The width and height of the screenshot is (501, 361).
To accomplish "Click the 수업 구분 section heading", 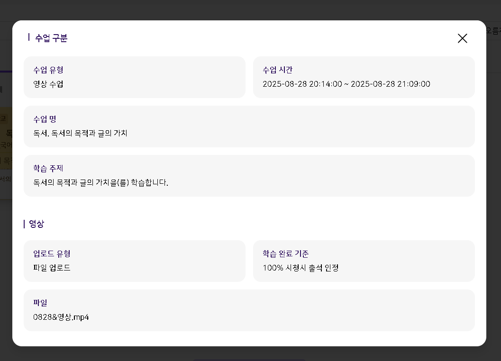I will coord(51,38).
